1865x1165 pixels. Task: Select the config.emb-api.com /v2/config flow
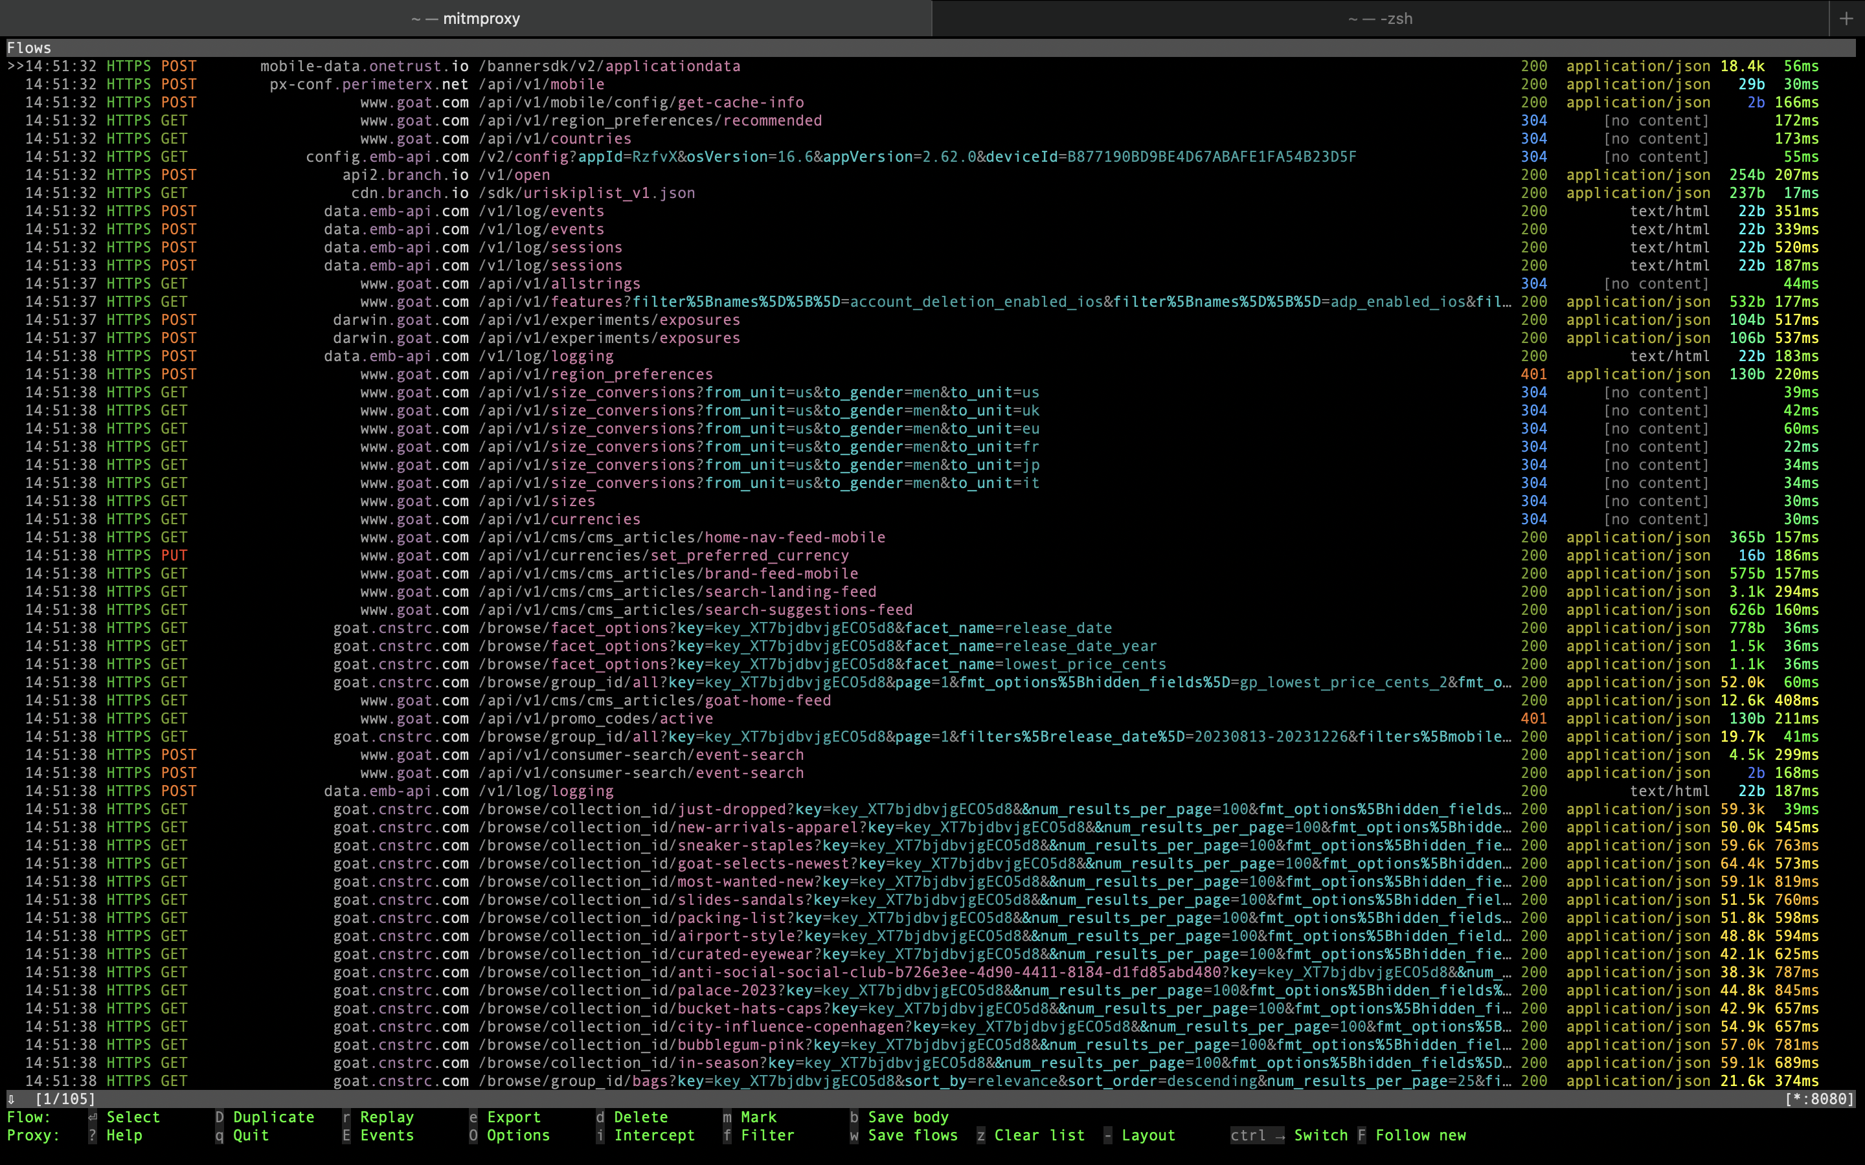pyautogui.click(x=931, y=157)
